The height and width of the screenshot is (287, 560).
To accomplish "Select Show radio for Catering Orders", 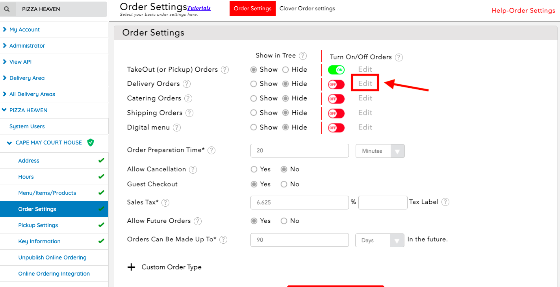I will tap(254, 98).
